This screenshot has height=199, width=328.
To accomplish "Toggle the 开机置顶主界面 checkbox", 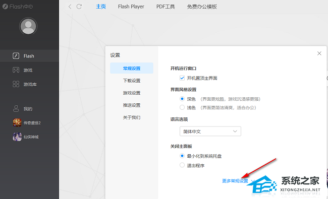I will [x=182, y=78].
